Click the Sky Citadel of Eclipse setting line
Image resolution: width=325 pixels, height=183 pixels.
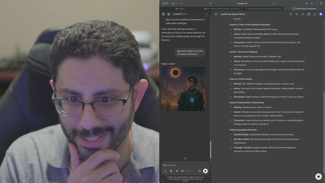[x=264, y=84]
